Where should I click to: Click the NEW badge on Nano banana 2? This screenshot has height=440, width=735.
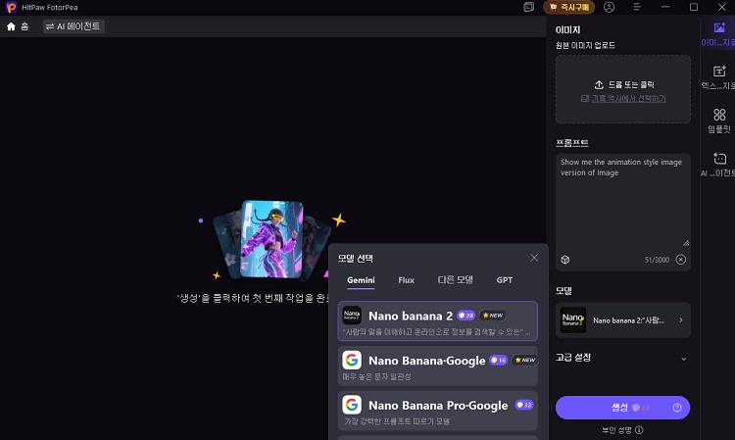[x=493, y=316]
